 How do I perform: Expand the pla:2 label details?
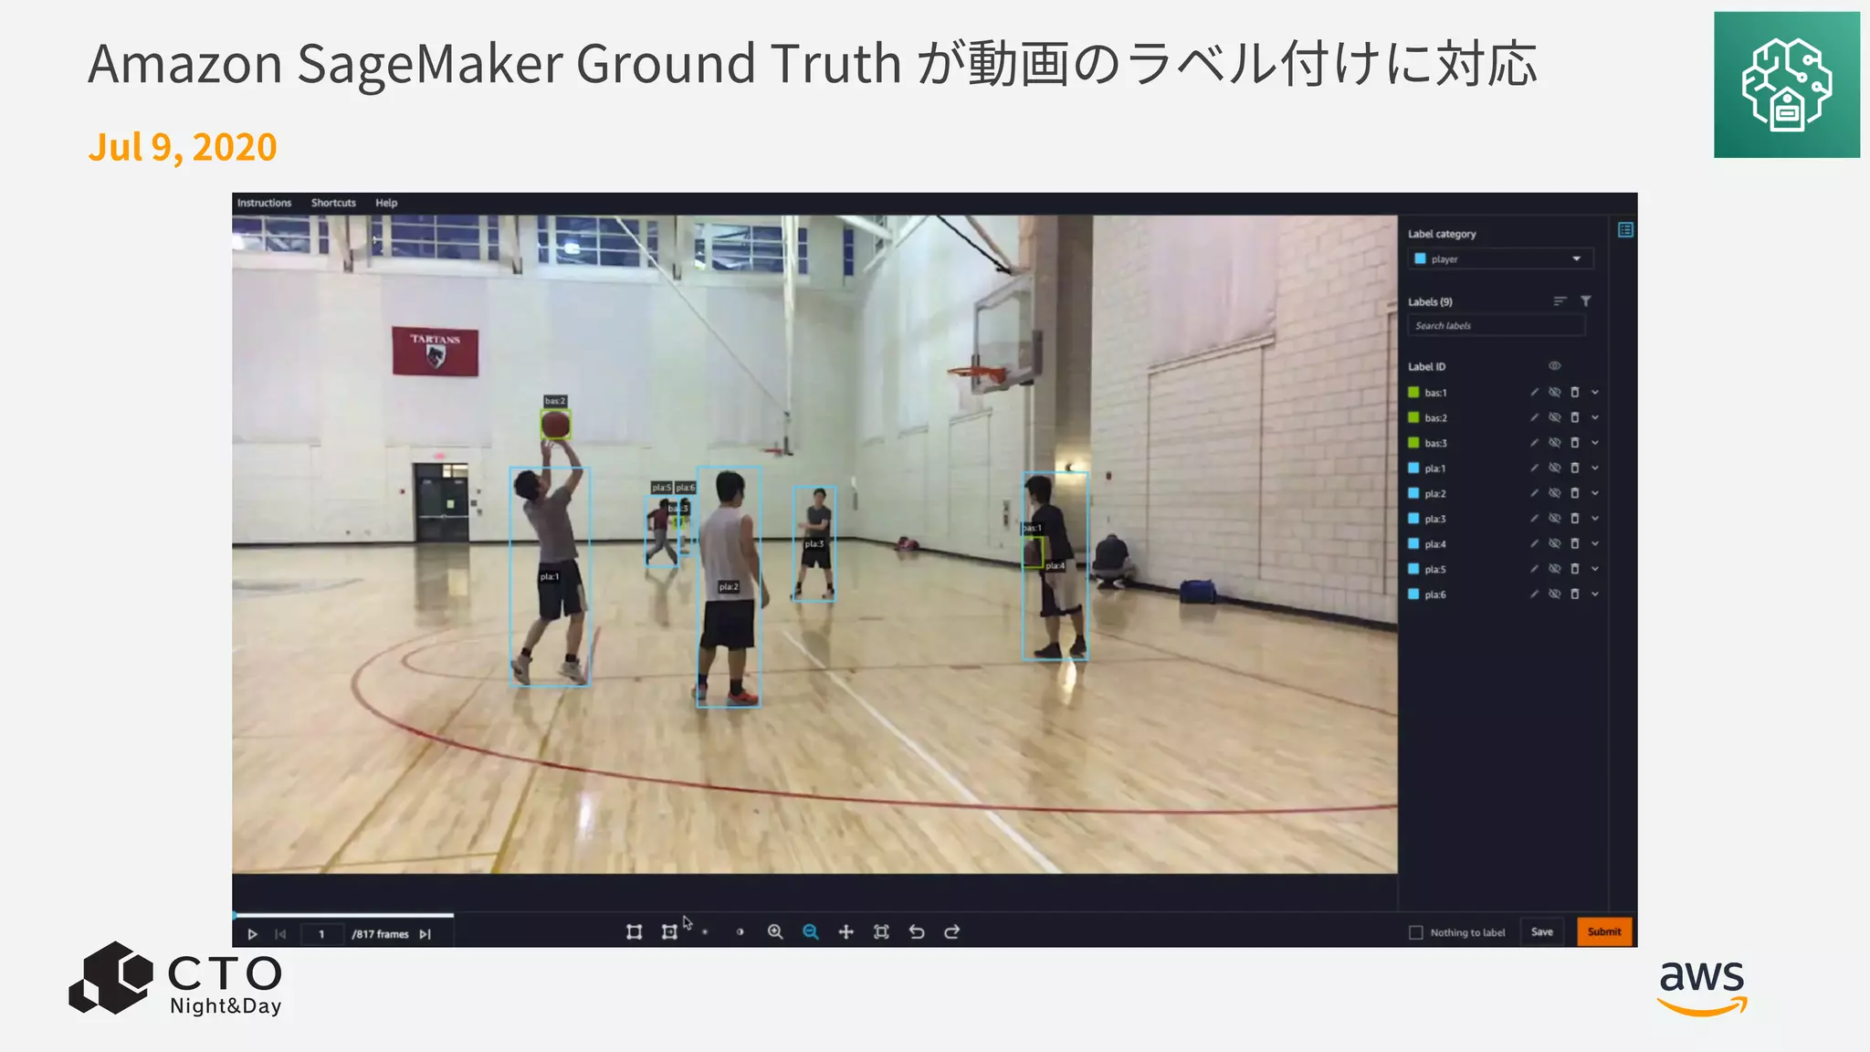click(x=1595, y=493)
